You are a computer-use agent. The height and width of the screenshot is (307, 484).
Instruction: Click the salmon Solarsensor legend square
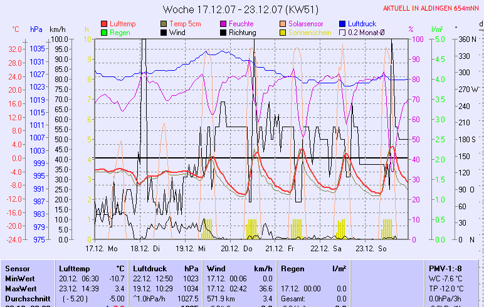coord(283,24)
